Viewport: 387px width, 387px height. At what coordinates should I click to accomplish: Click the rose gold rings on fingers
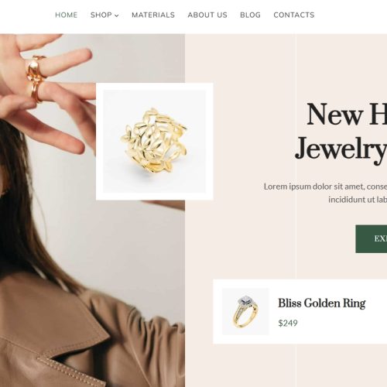(36, 77)
